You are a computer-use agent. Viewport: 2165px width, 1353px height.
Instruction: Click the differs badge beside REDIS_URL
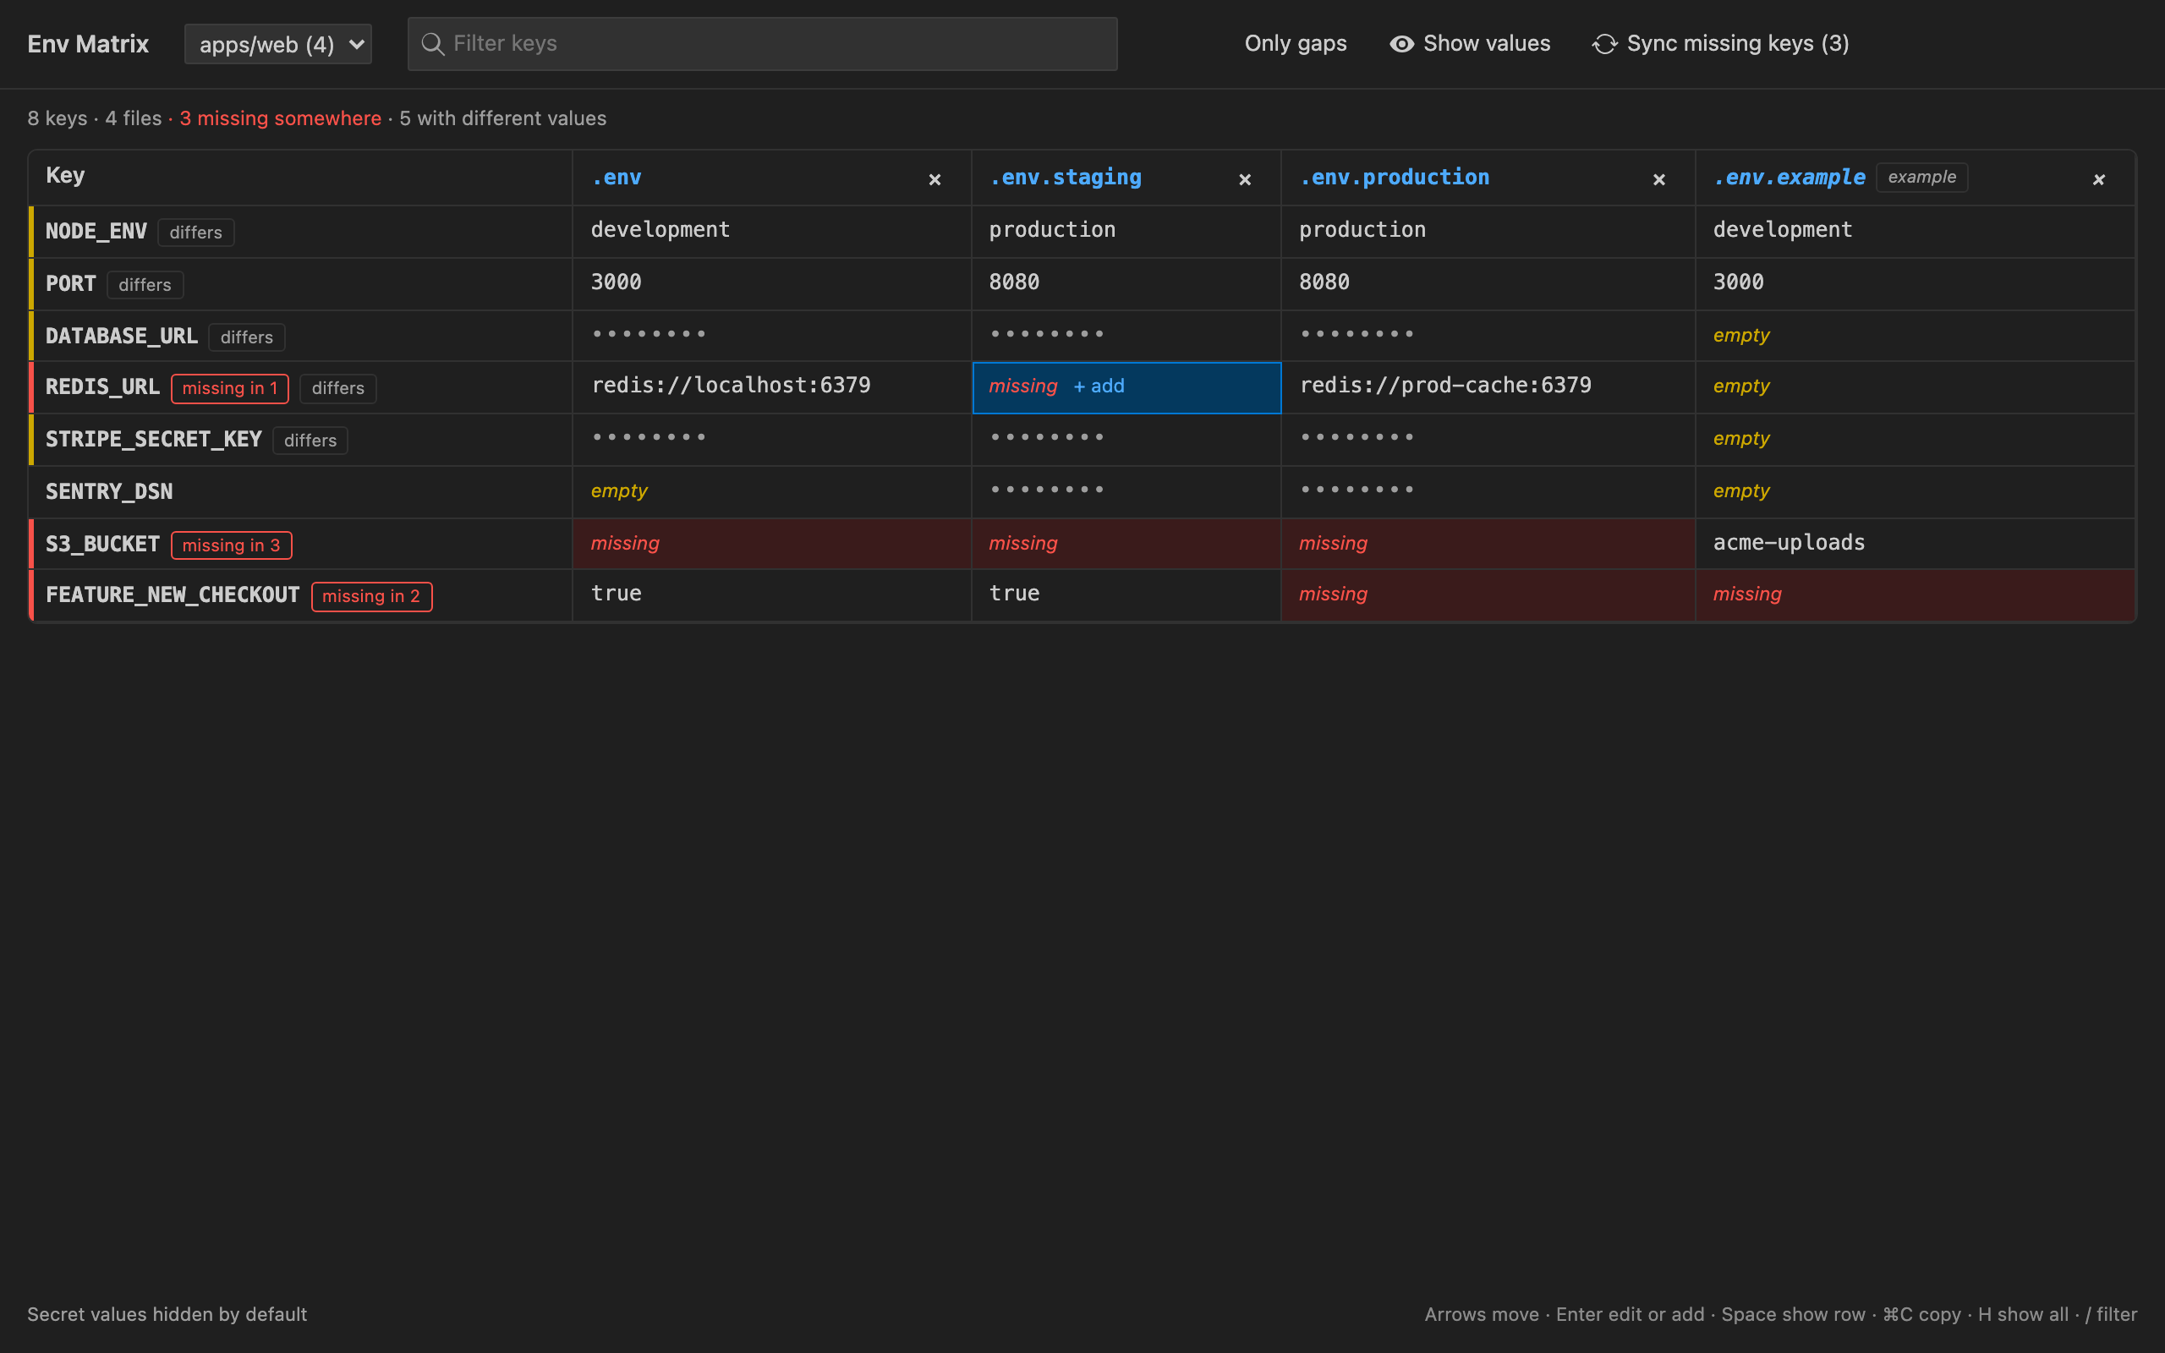point(338,388)
